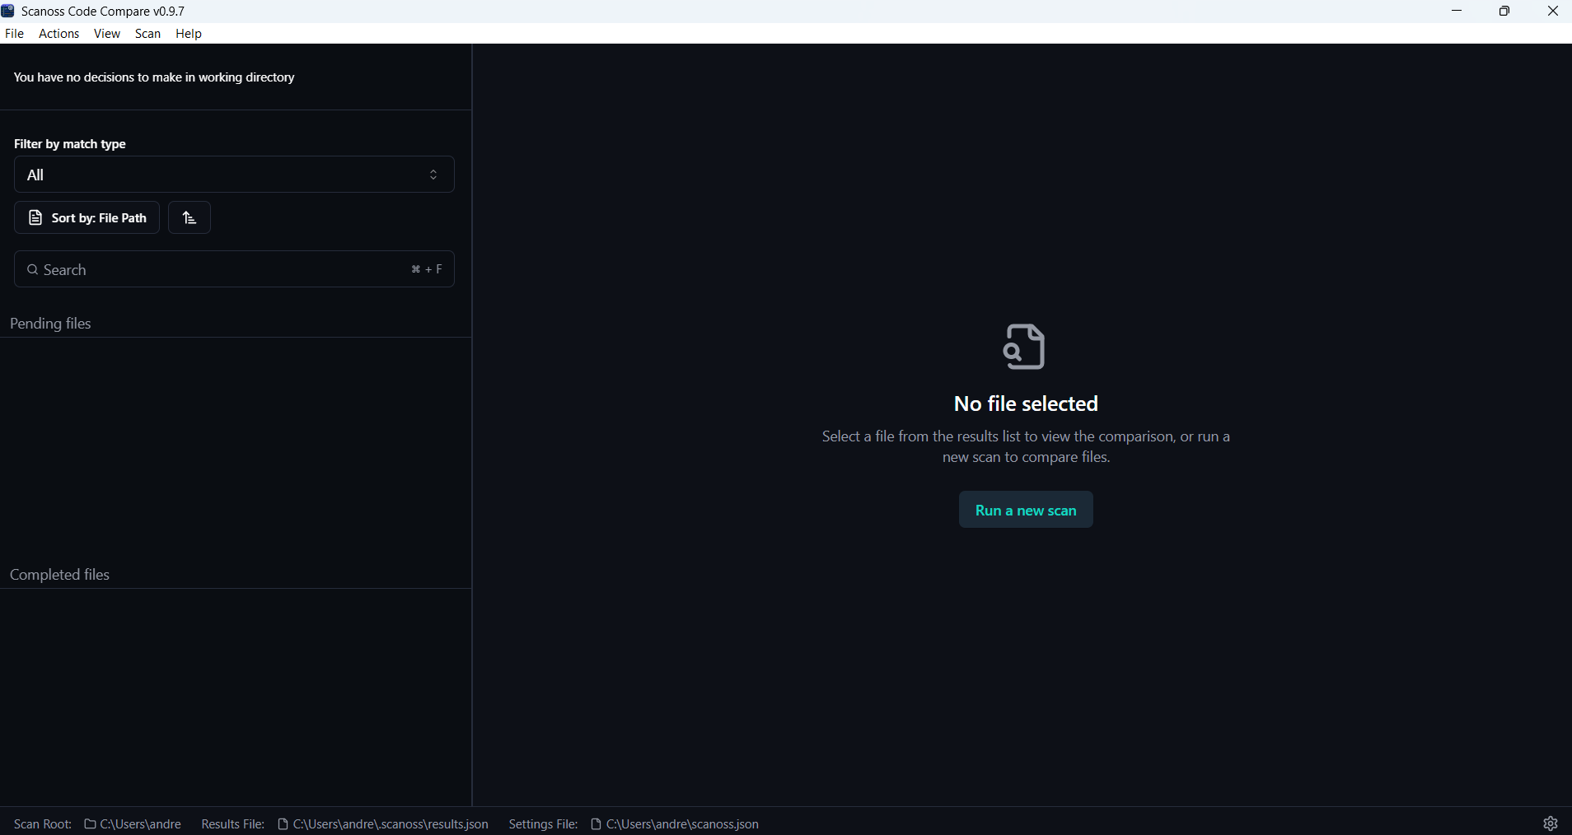The width and height of the screenshot is (1572, 835).
Task: Open the Actions menu
Action: [59, 34]
